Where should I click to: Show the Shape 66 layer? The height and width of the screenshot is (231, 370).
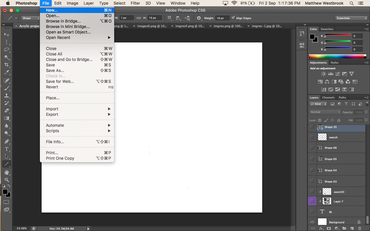(312, 147)
